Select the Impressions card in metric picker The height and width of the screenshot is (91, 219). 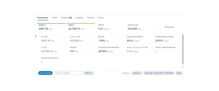click(81, 39)
